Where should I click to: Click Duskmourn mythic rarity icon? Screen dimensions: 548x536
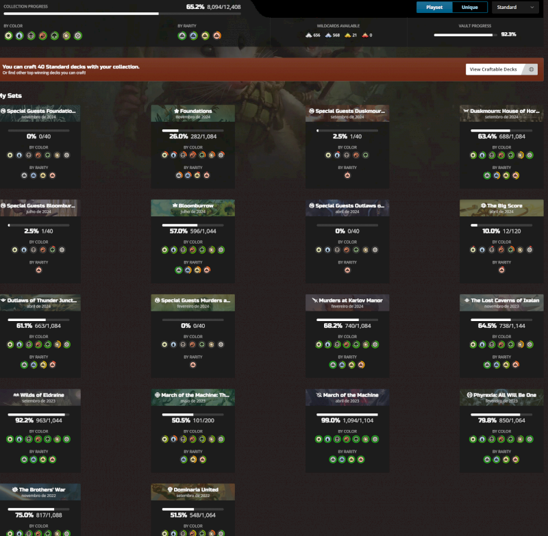pyautogui.click(x=516, y=175)
